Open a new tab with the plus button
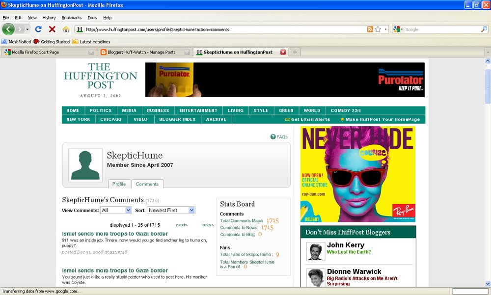 click(x=295, y=53)
